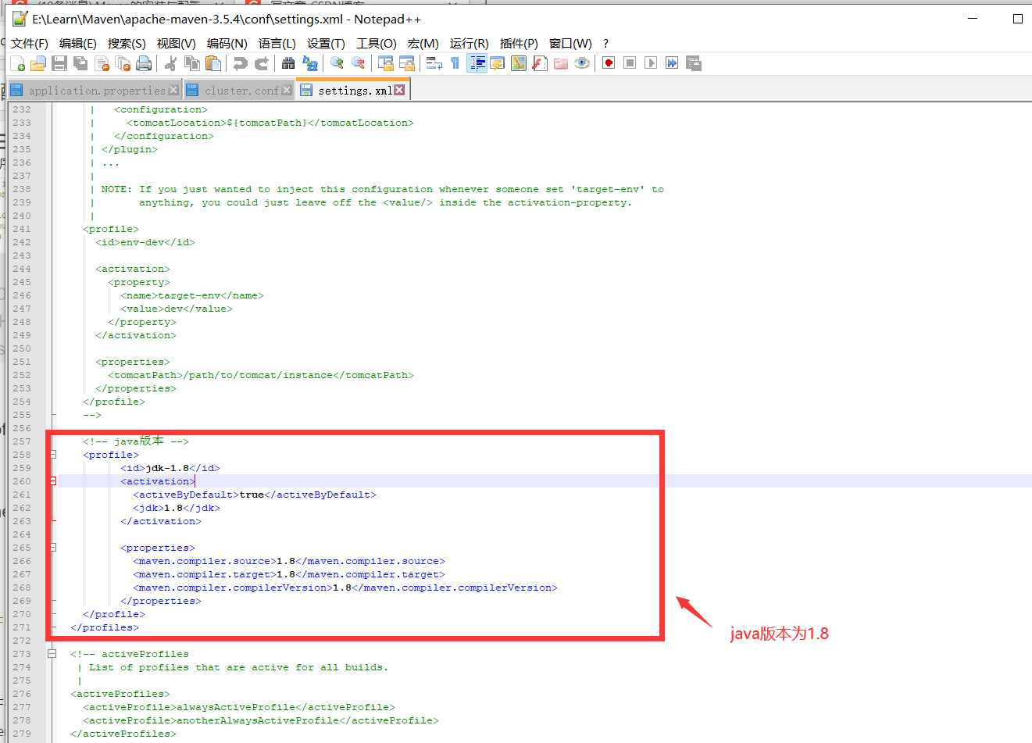Click the Copy toolbar icon
1032x743 pixels.
pyautogui.click(x=191, y=63)
